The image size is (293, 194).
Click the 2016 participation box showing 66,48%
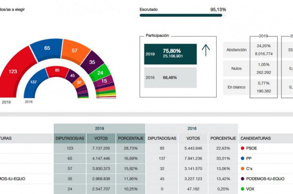170,78
